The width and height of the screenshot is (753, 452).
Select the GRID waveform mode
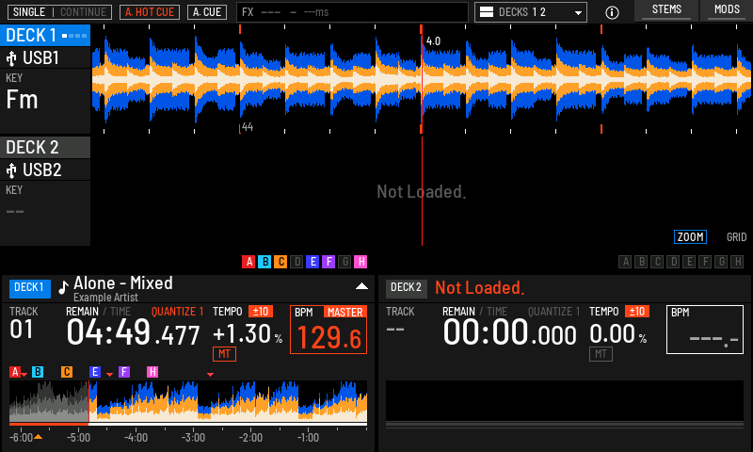point(736,236)
